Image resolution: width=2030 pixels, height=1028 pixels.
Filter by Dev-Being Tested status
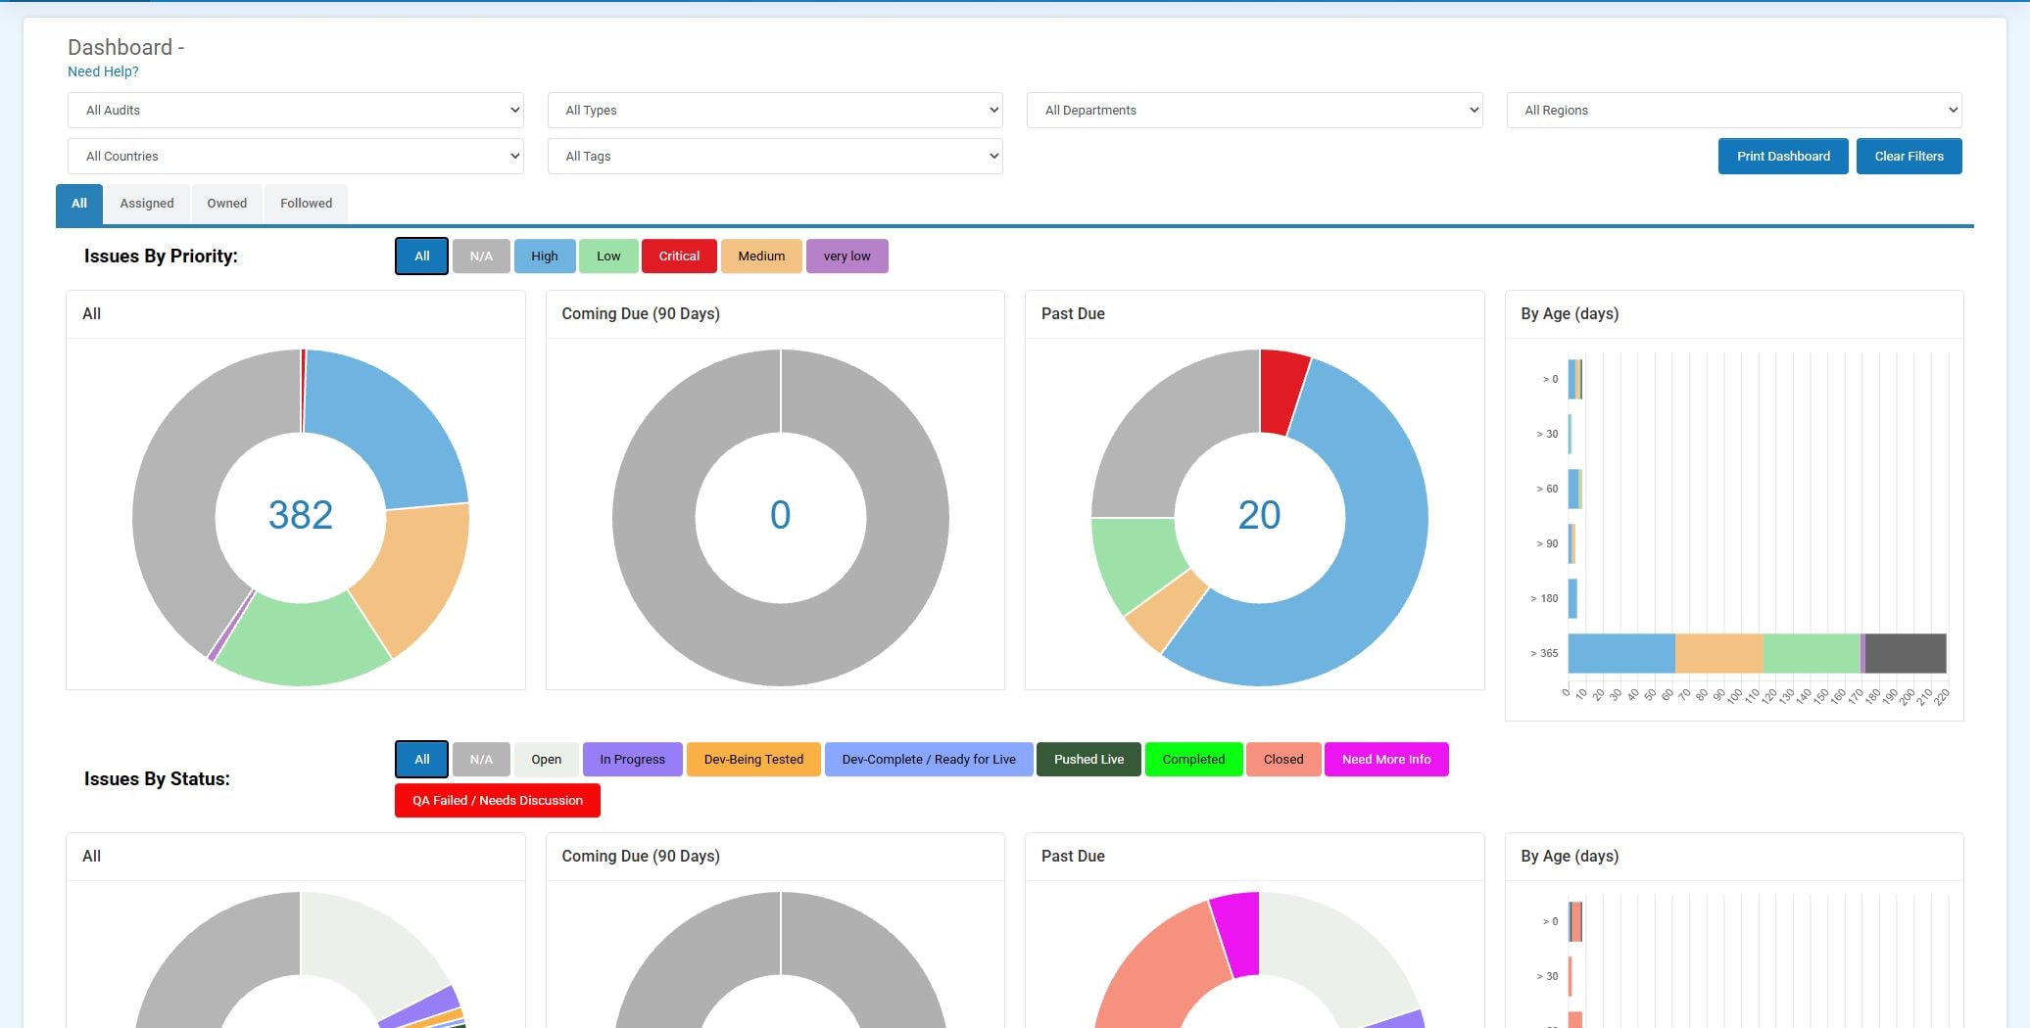[753, 760]
